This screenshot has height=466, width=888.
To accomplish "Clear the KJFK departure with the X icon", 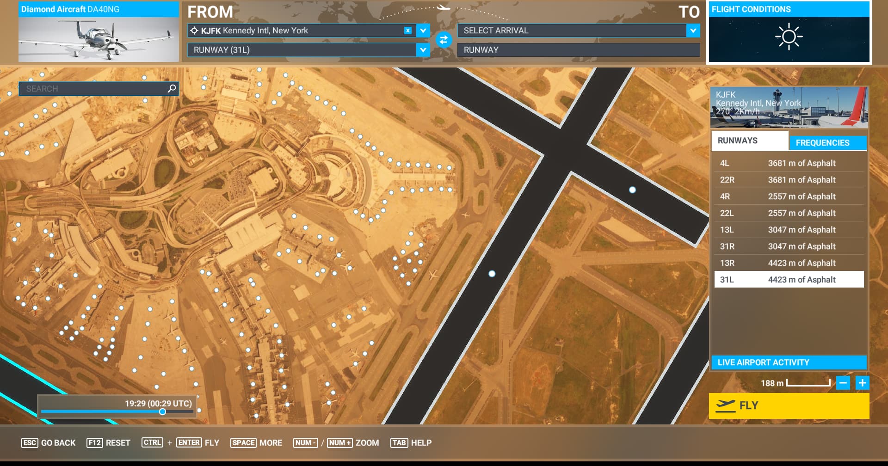I will point(407,31).
